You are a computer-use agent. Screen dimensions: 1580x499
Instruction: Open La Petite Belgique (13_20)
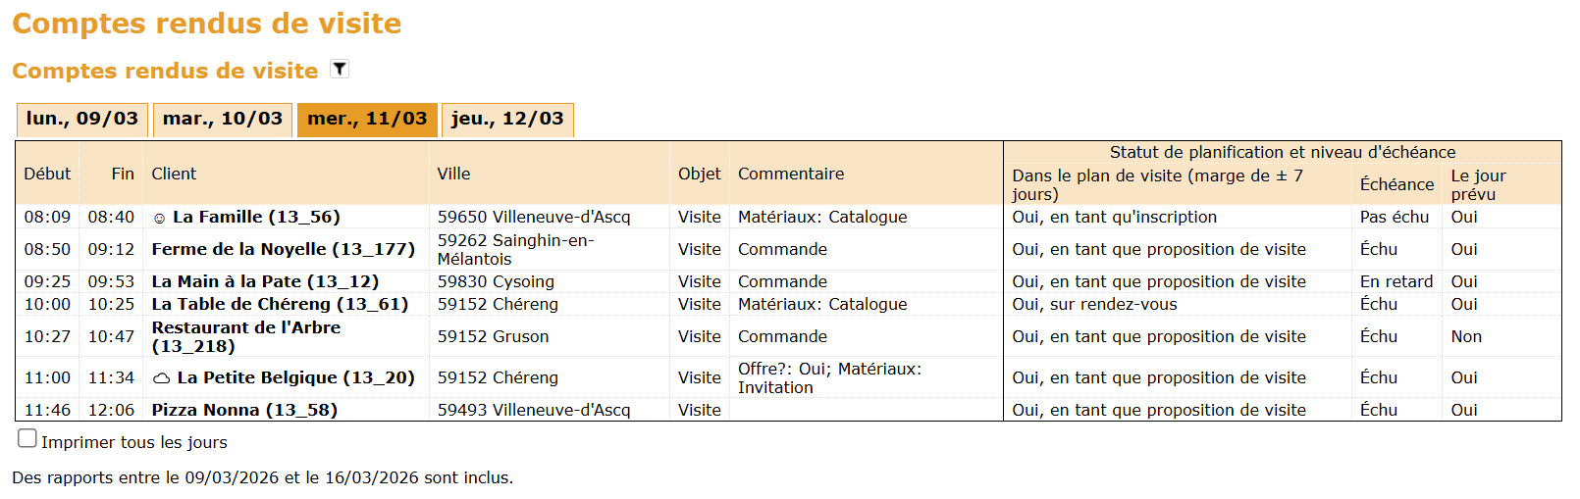coord(295,377)
